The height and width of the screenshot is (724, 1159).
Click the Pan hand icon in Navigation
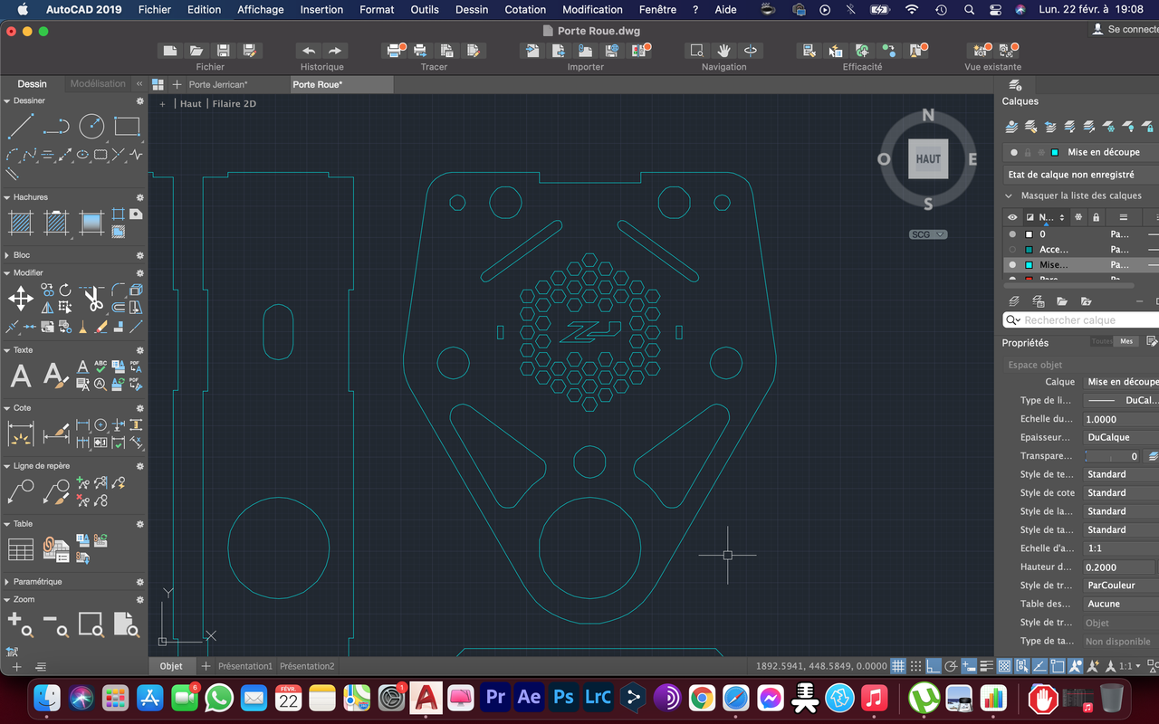(x=723, y=51)
